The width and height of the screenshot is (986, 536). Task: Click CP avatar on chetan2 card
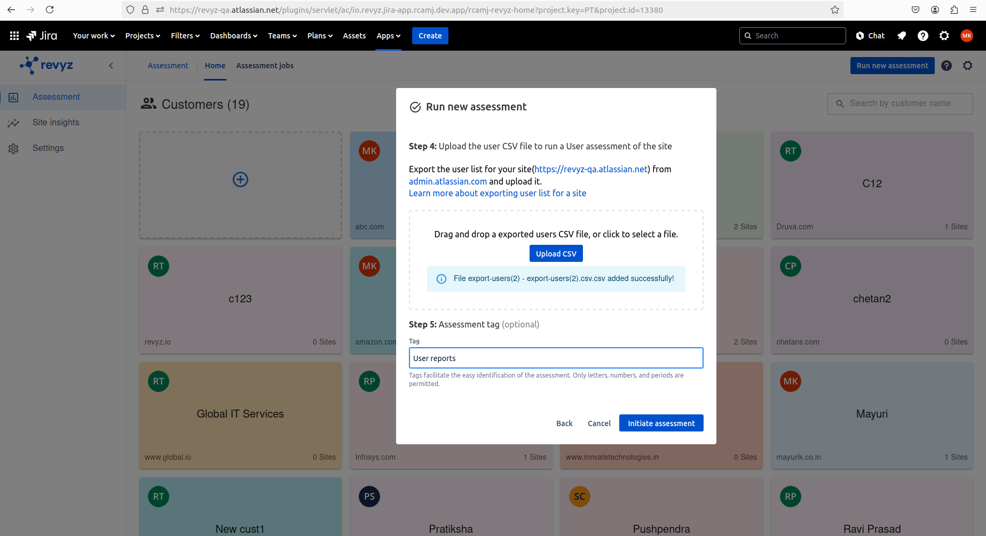791,266
